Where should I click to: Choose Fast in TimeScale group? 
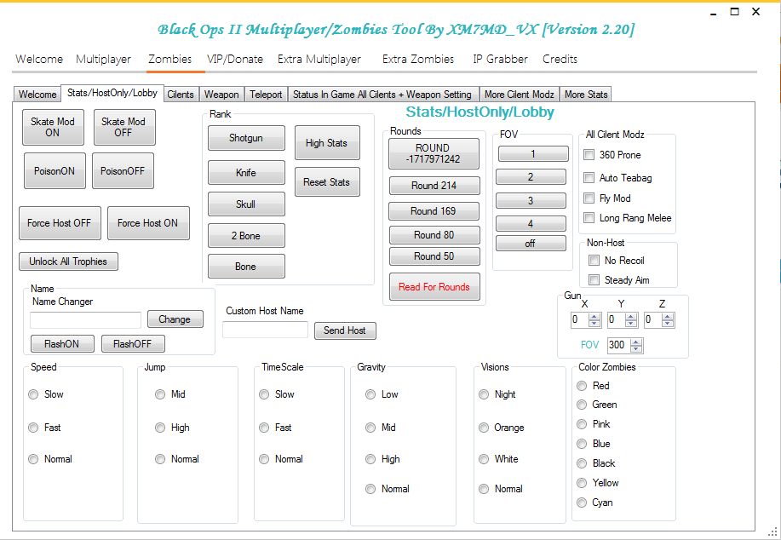pyautogui.click(x=264, y=428)
